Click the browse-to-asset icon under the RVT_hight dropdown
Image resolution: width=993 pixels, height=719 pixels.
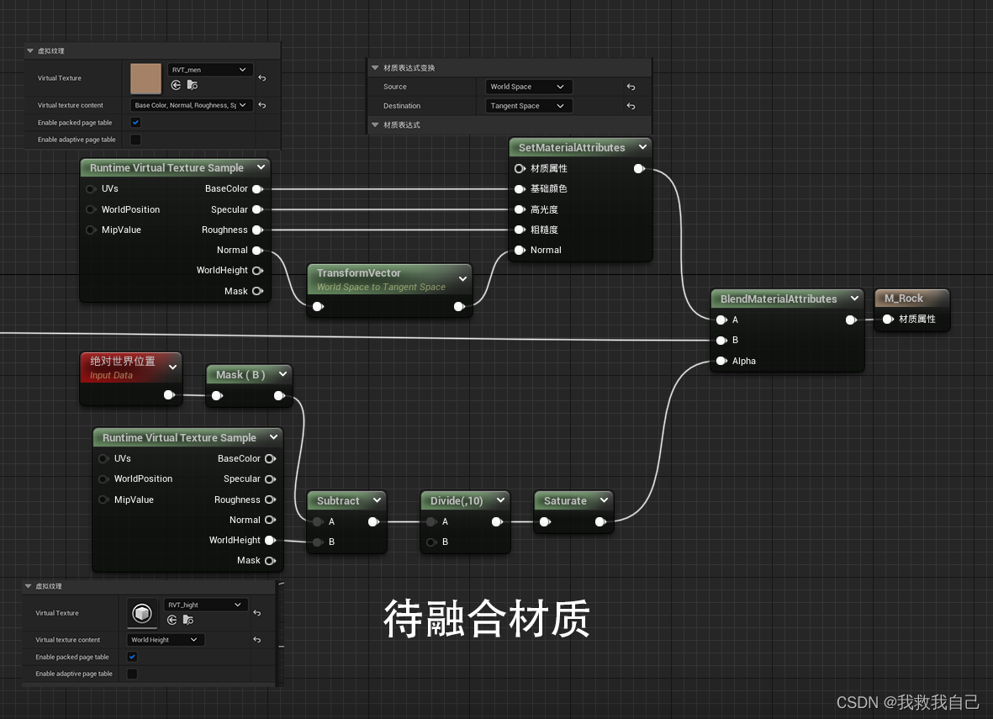[x=188, y=620]
